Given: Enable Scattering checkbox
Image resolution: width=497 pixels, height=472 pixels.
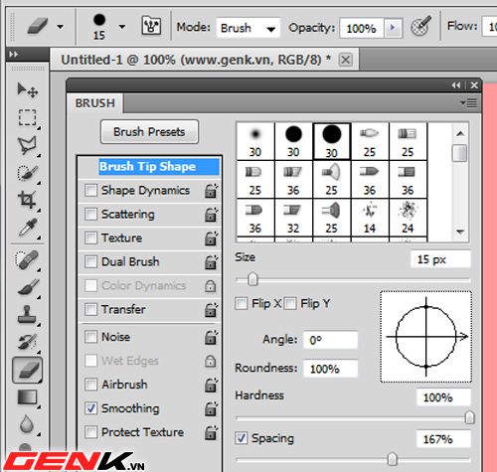Looking at the screenshot, I should [x=90, y=215].
